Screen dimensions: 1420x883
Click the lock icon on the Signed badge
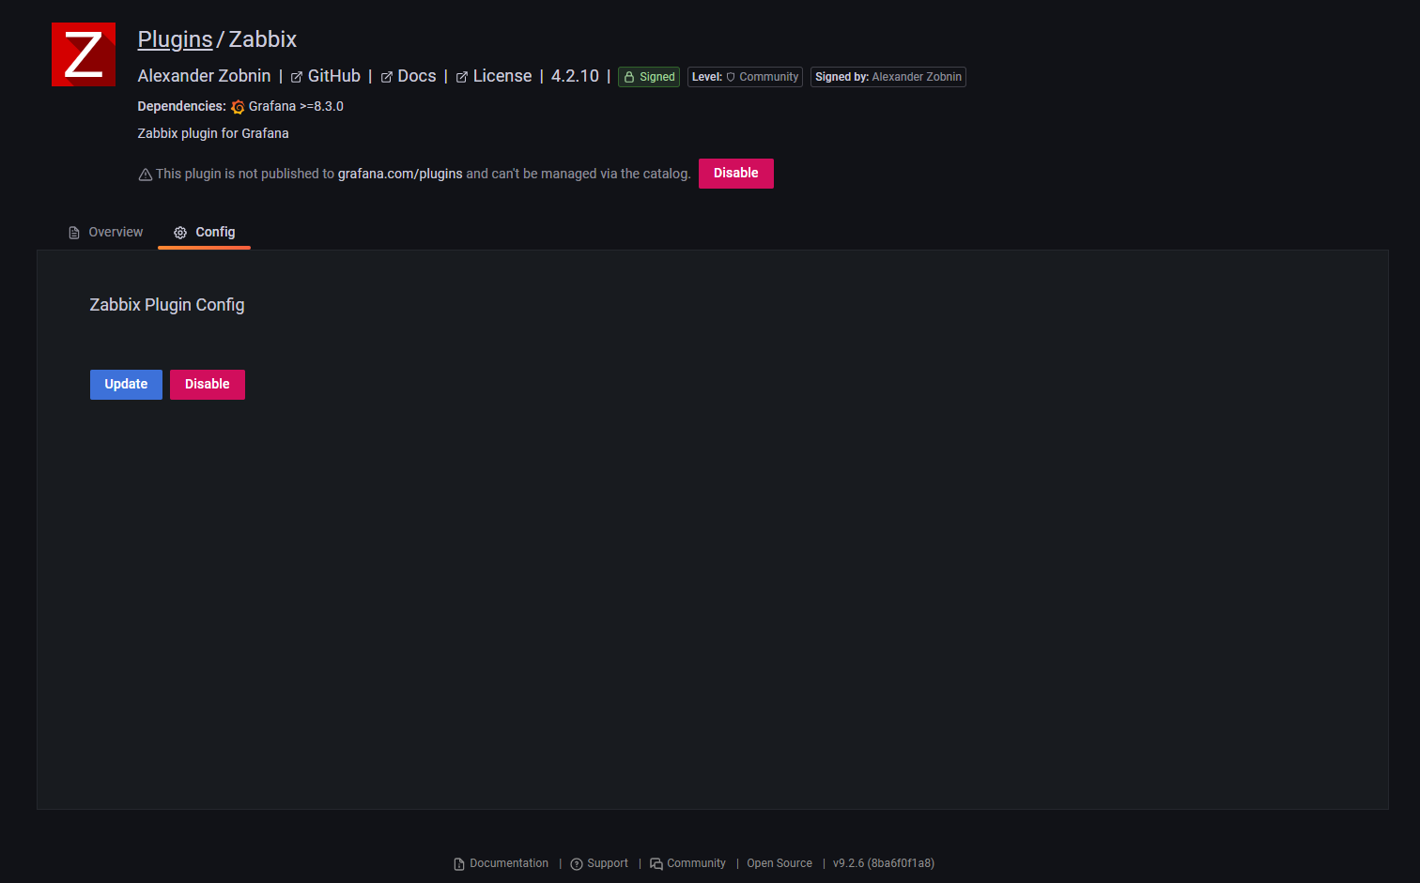627,76
